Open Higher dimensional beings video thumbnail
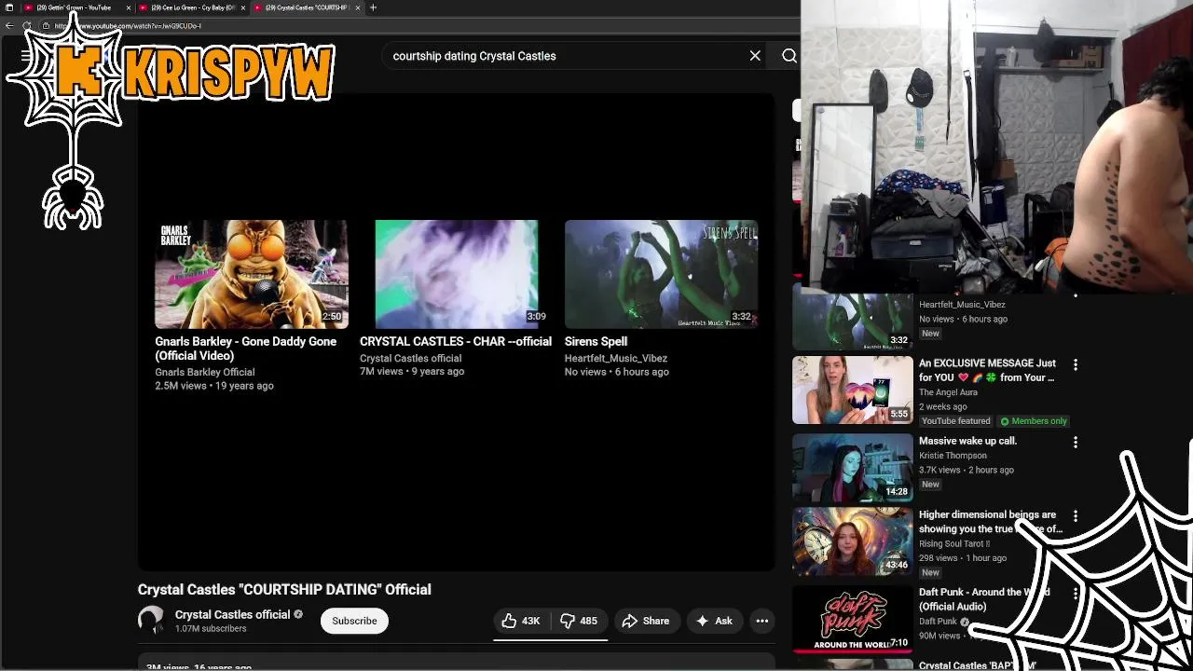Screen dimensions: 1193x671 point(853,541)
